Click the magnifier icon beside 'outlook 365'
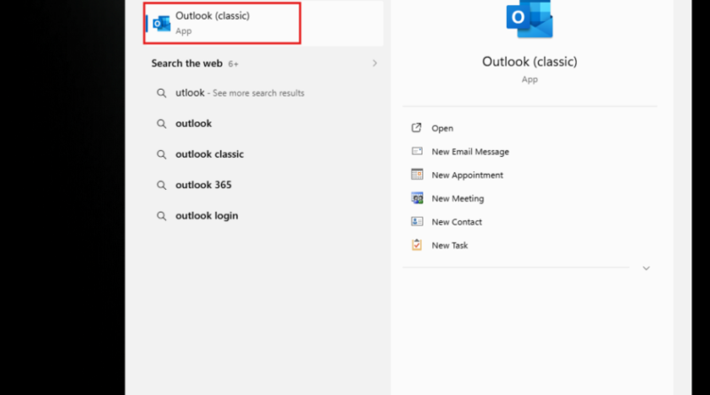710x395 pixels. tap(162, 186)
